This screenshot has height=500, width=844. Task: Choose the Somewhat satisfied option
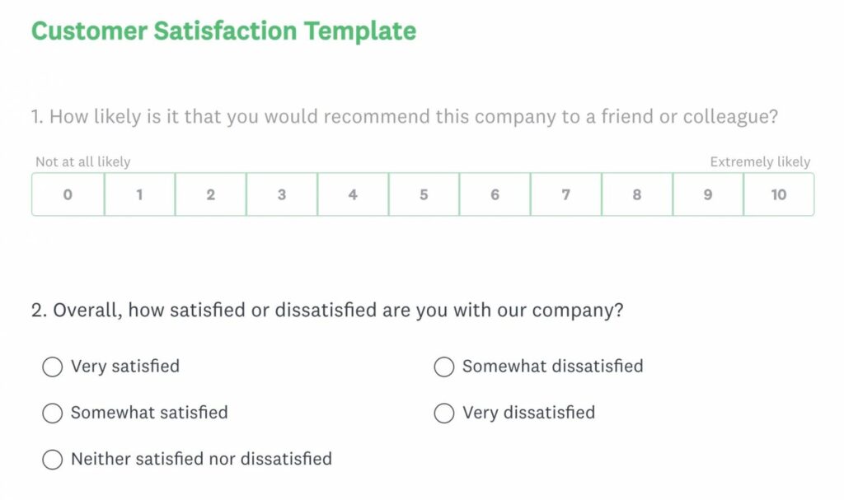click(x=53, y=413)
